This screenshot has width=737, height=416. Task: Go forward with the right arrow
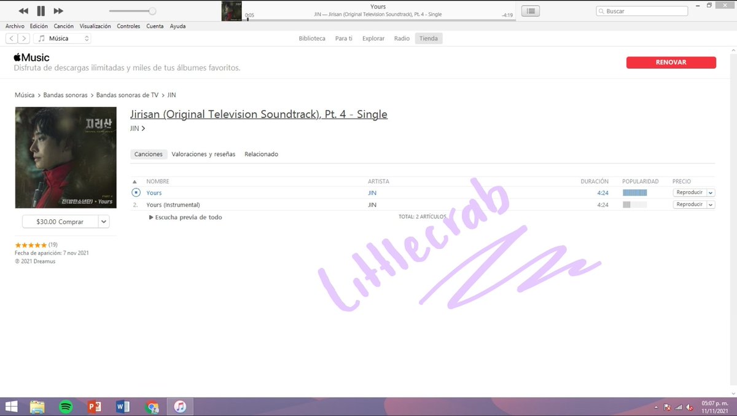(x=23, y=38)
